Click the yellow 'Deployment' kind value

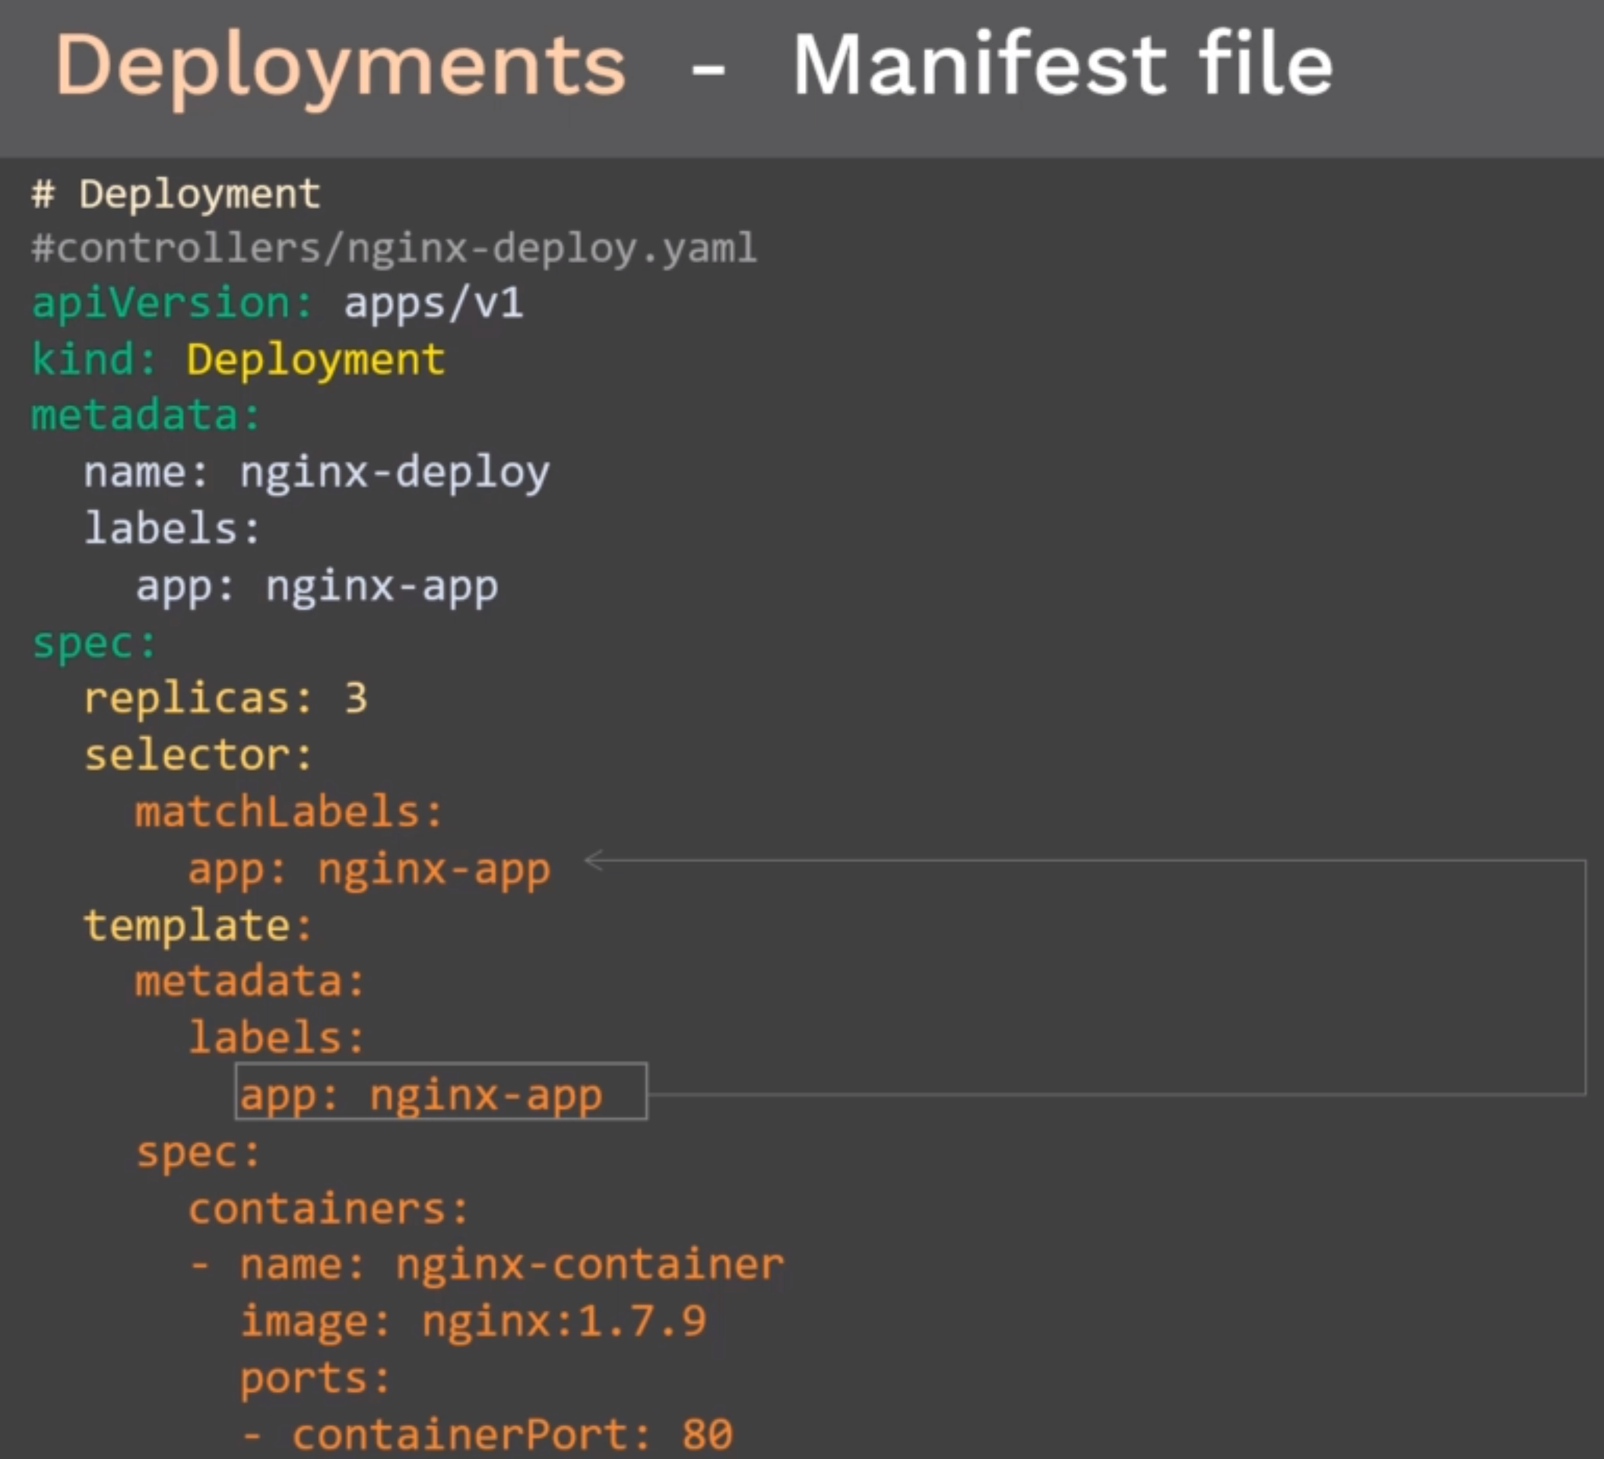coord(316,360)
